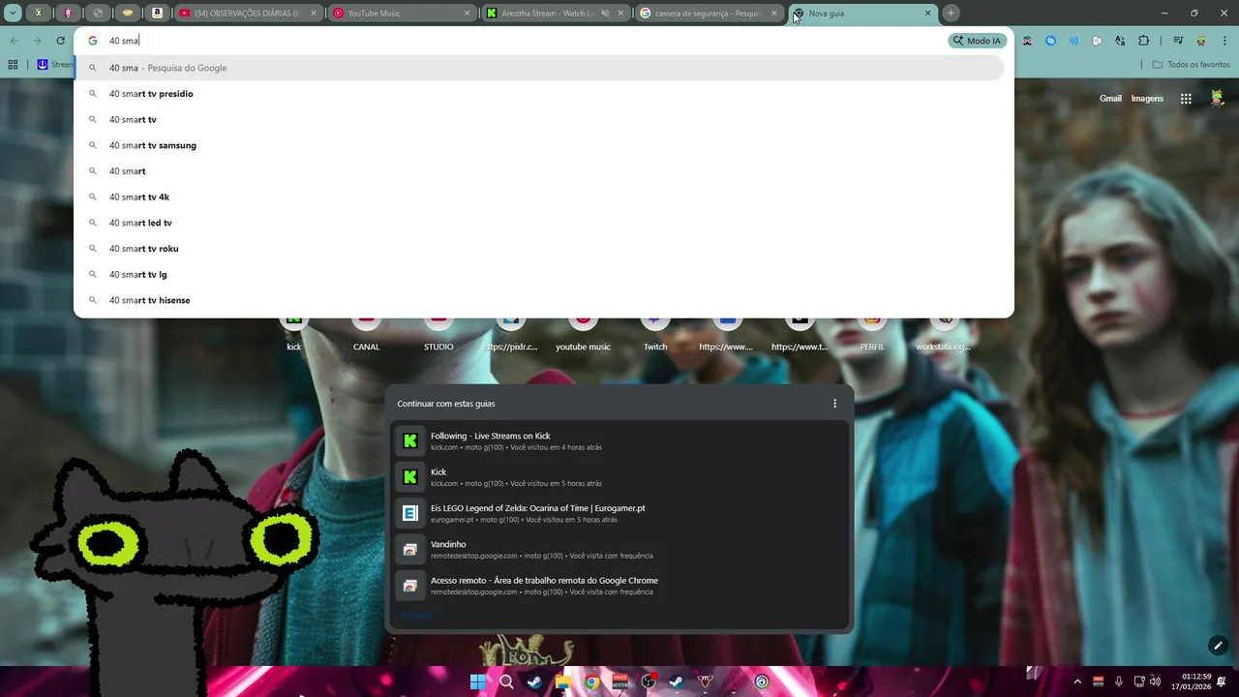Open the STUDIO shortcut
Screen dimensions: 1239x697
coord(438,332)
